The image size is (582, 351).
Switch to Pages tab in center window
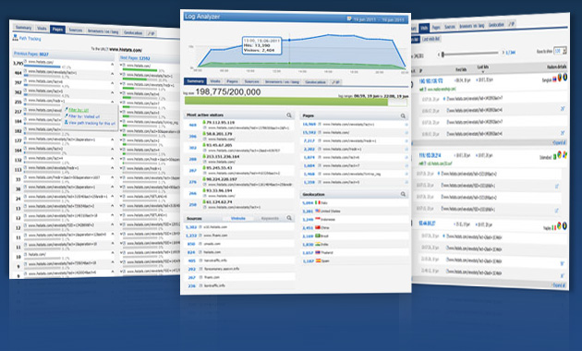(233, 81)
